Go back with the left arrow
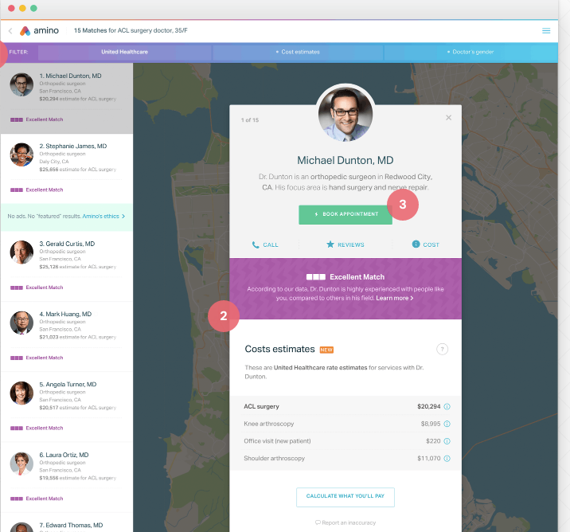 pos(10,31)
